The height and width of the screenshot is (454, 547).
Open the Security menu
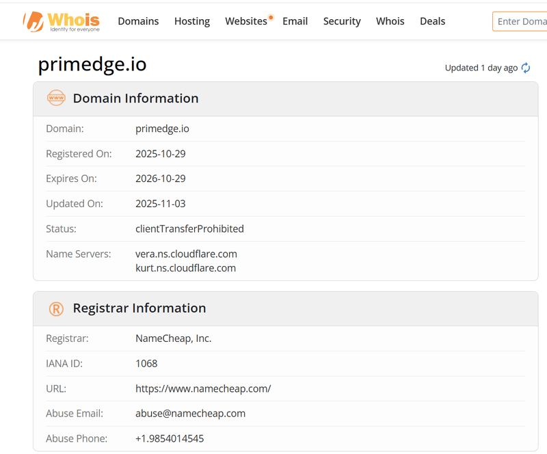coord(342,21)
